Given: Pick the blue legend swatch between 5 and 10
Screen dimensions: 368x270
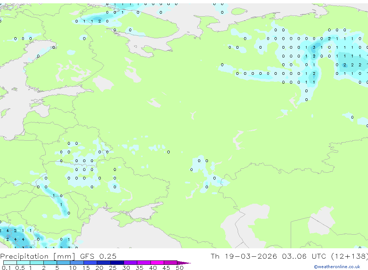Looking at the screenshot, I should [64, 263].
